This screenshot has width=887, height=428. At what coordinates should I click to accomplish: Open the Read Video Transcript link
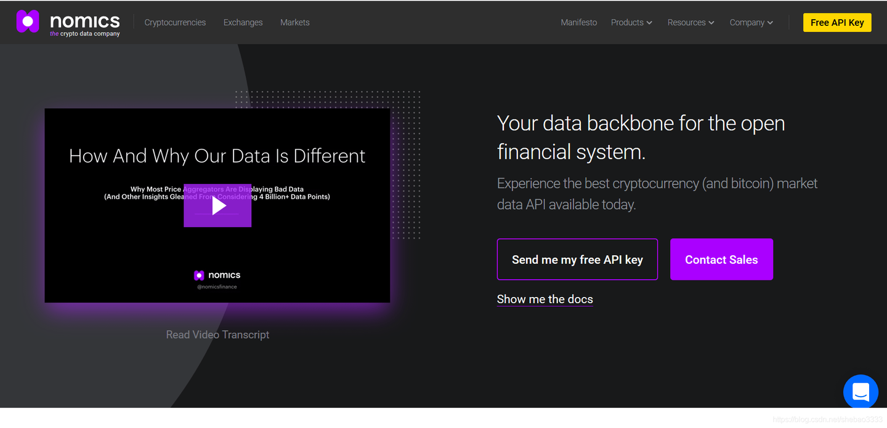217,335
